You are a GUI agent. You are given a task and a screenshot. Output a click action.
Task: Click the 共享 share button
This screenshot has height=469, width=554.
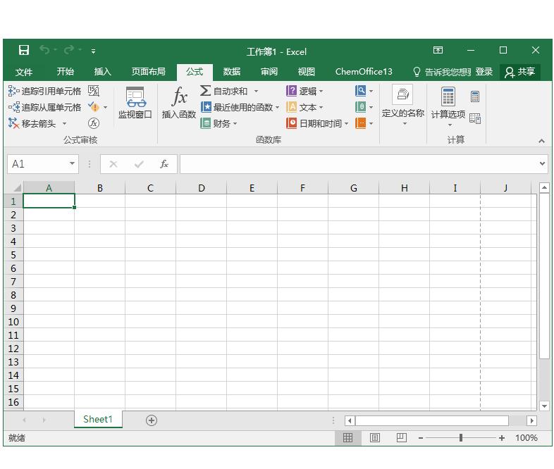click(x=519, y=72)
